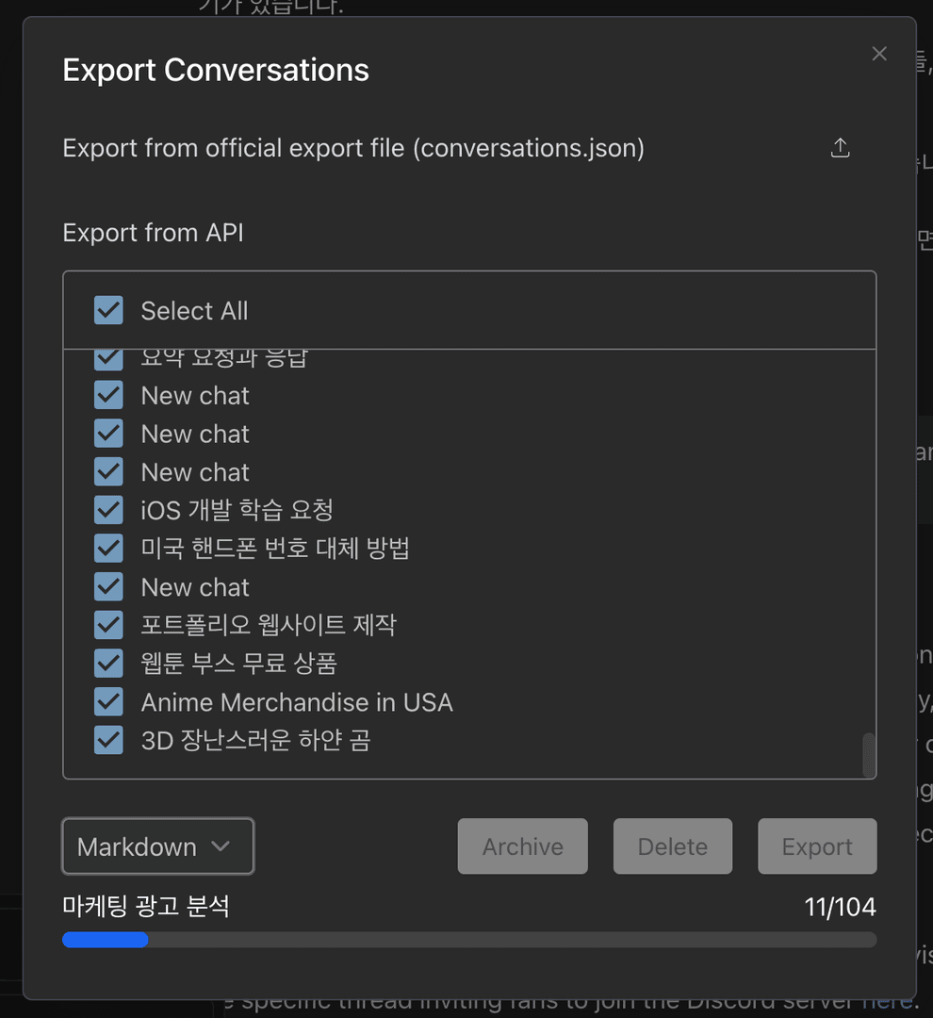Select the Anime Merchandise in USA list item
933x1018 pixels.
pyautogui.click(x=297, y=702)
